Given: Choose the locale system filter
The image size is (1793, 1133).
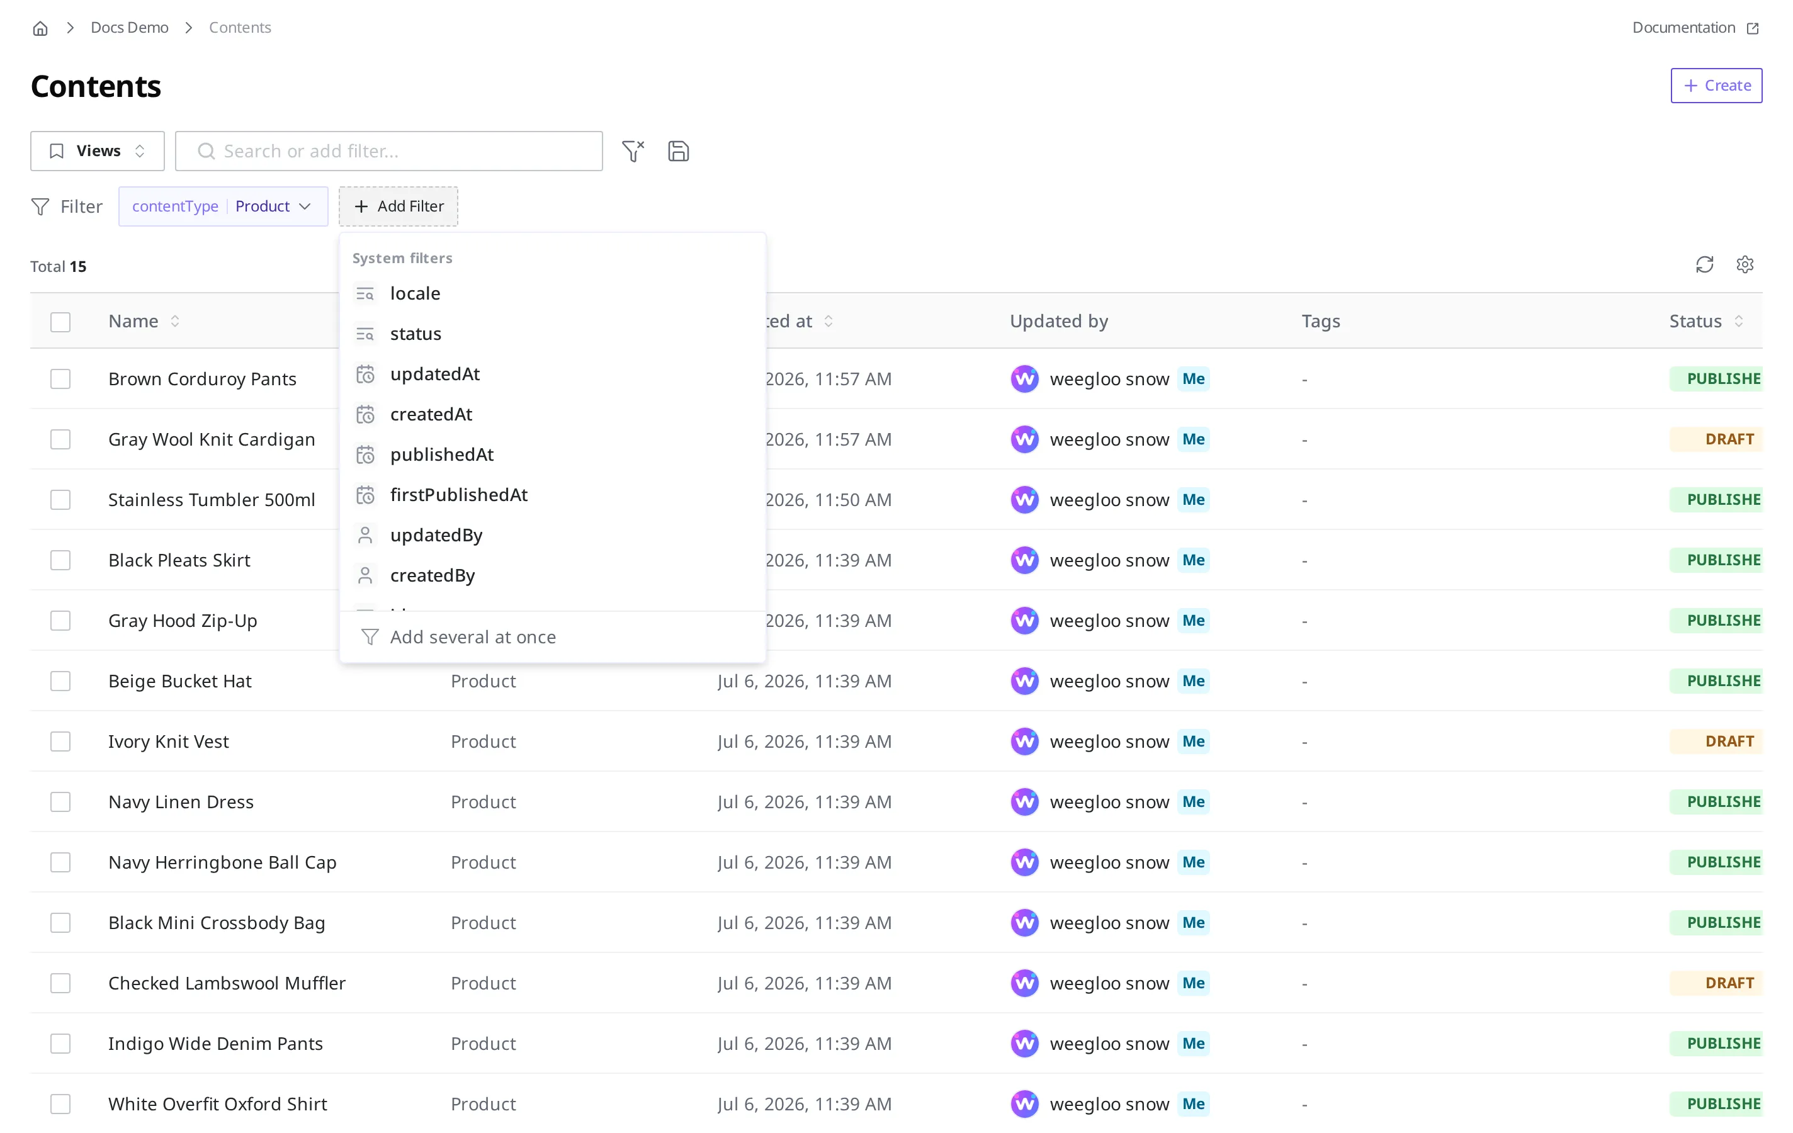Looking at the screenshot, I should click(x=553, y=293).
